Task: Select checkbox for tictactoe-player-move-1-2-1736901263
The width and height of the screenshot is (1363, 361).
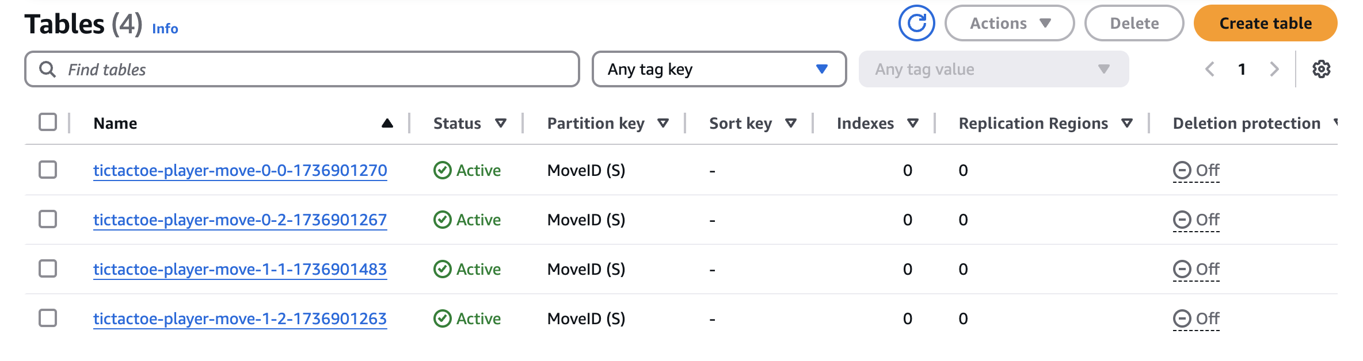Action: click(x=48, y=318)
